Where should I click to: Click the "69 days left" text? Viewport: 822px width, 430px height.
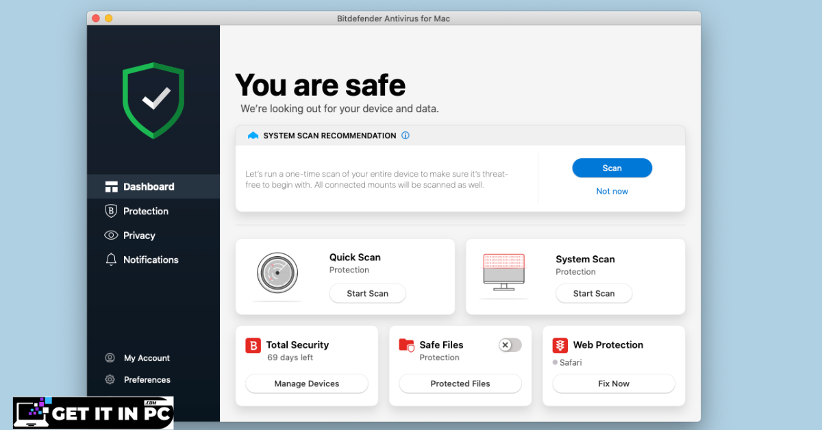[290, 357]
